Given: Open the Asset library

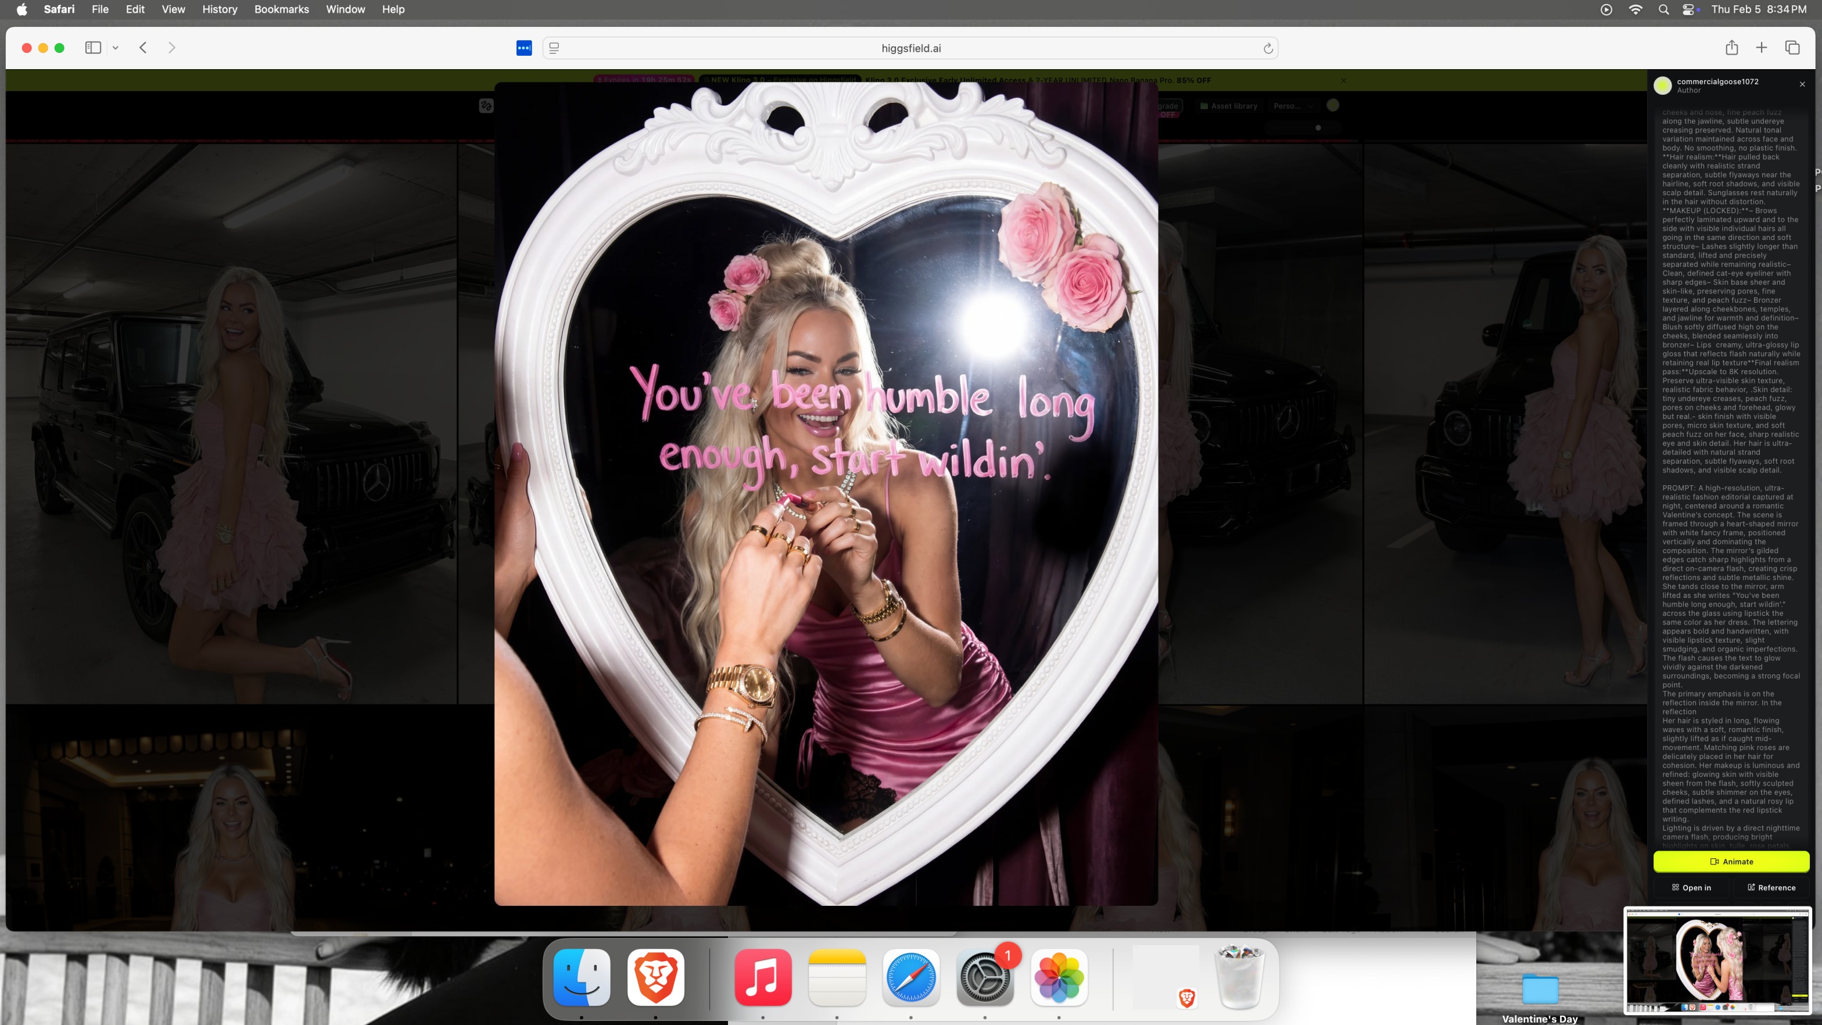Looking at the screenshot, I should click(x=1229, y=106).
